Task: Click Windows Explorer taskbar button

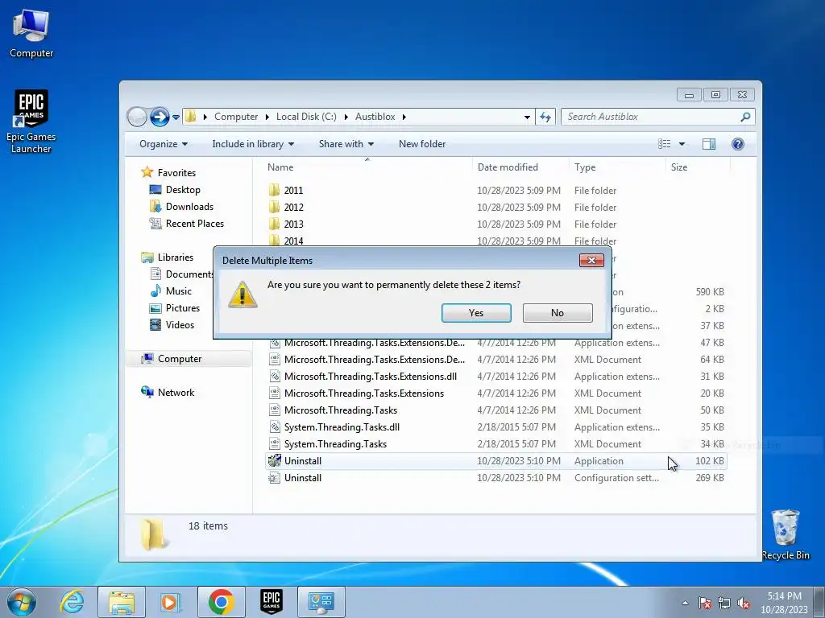Action: 122,602
